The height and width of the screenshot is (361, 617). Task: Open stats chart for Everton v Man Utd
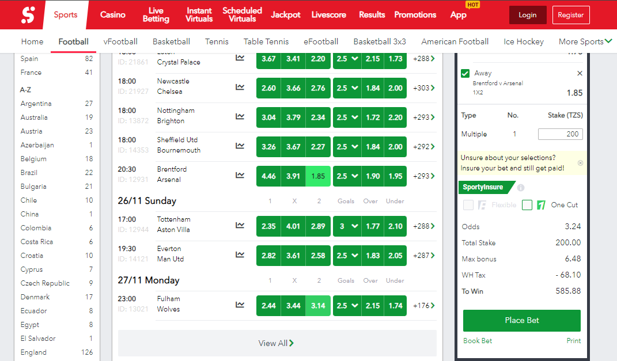coord(240,255)
